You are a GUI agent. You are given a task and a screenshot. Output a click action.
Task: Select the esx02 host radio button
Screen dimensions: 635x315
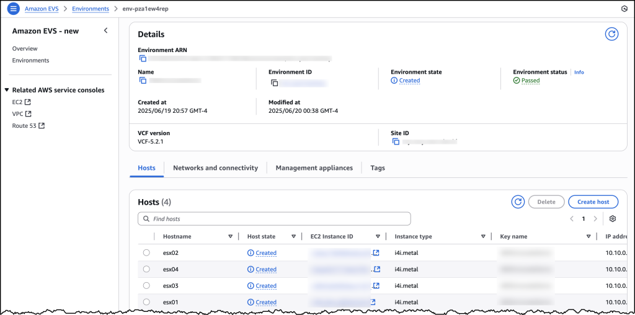tap(146, 253)
